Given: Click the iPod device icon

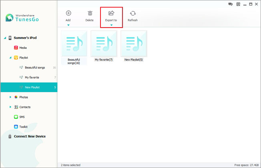Looking at the screenshot, I should pos(10,38).
